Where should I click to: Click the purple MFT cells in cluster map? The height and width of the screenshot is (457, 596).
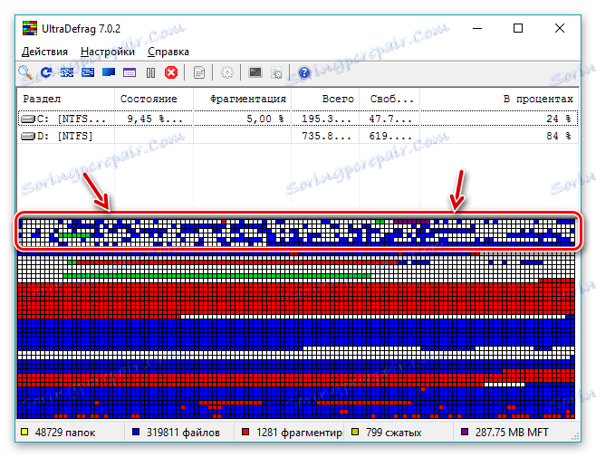pyautogui.click(x=411, y=221)
